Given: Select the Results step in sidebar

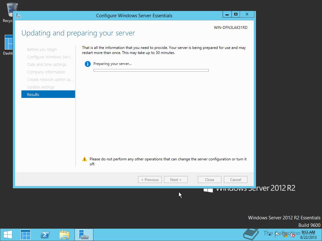Looking at the screenshot, I should 48,94.
